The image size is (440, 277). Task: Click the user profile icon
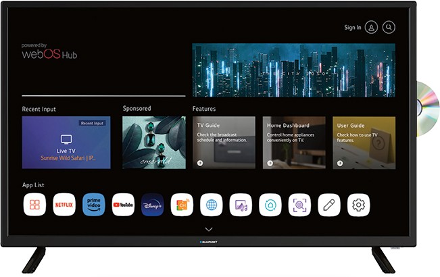point(371,27)
